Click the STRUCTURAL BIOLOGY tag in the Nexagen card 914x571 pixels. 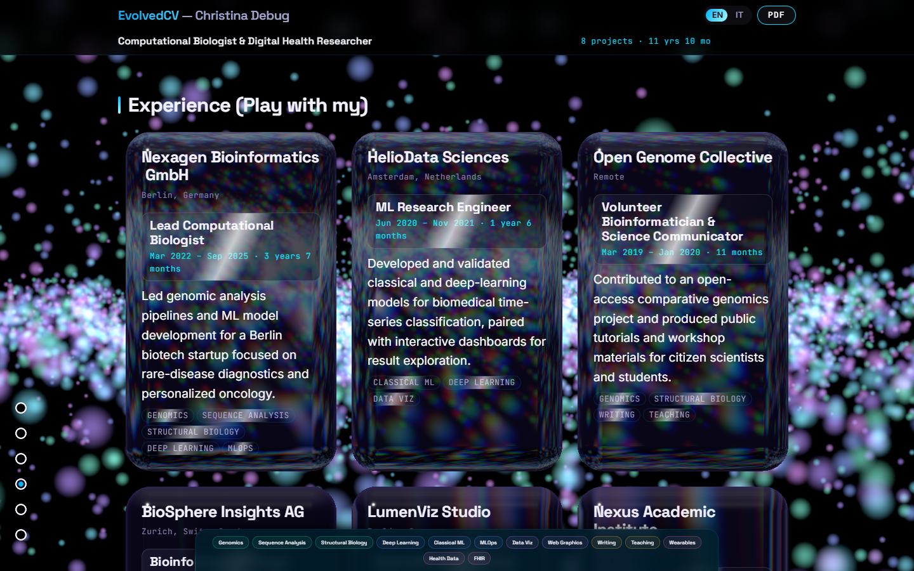tap(193, 432)
